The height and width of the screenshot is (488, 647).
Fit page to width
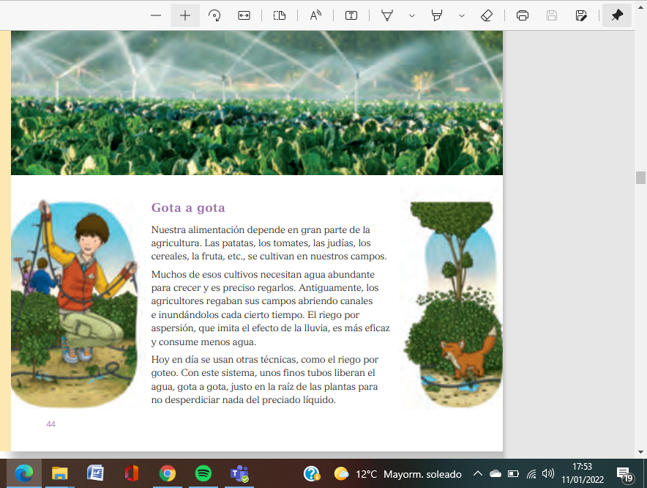point(244,15)
